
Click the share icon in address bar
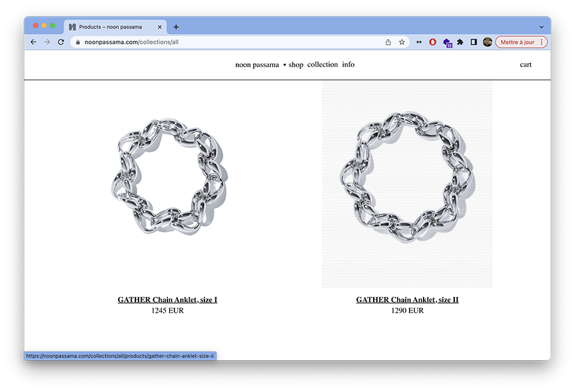click(388, 42)
